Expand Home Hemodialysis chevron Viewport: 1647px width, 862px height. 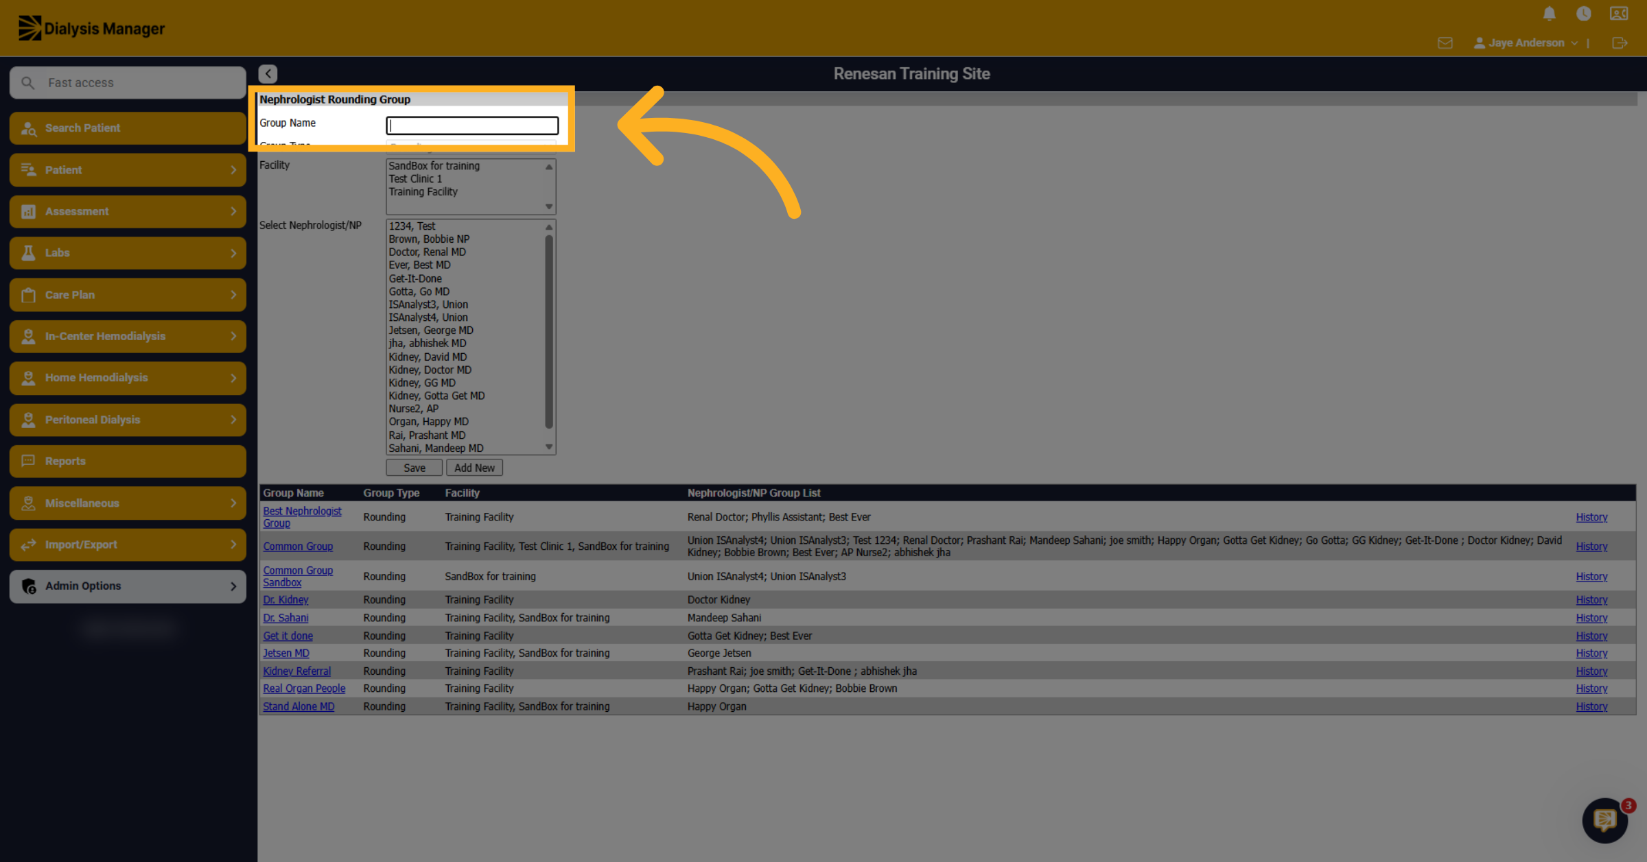pos(233,378)
